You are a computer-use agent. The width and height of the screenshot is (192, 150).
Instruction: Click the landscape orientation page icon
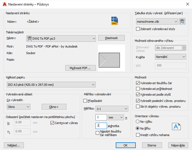click(x=176, y=127)
